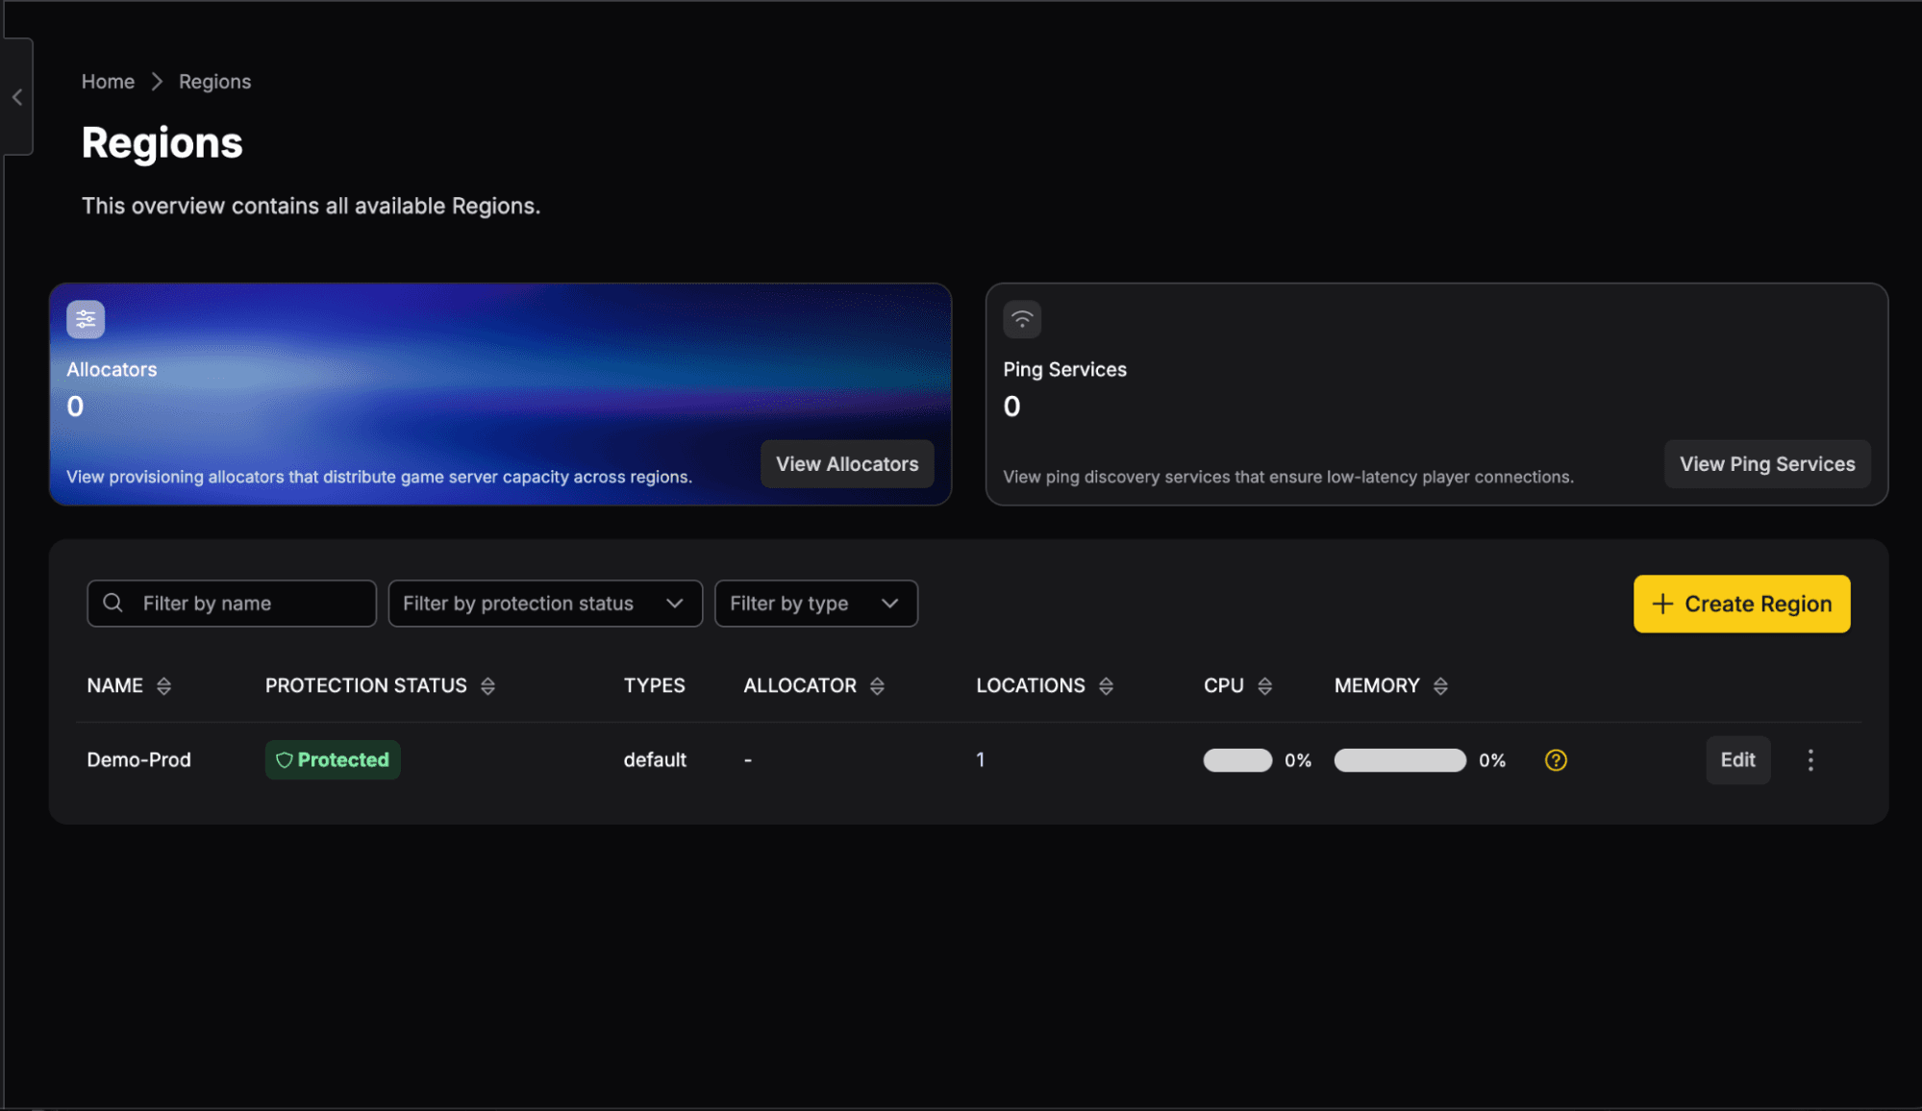Click the Regions breadcrumb item
The width and height of the screenshot is (1922, 1111).
pos(214,82)
